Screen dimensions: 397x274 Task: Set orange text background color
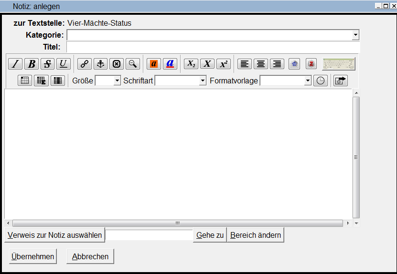(154, 64)
